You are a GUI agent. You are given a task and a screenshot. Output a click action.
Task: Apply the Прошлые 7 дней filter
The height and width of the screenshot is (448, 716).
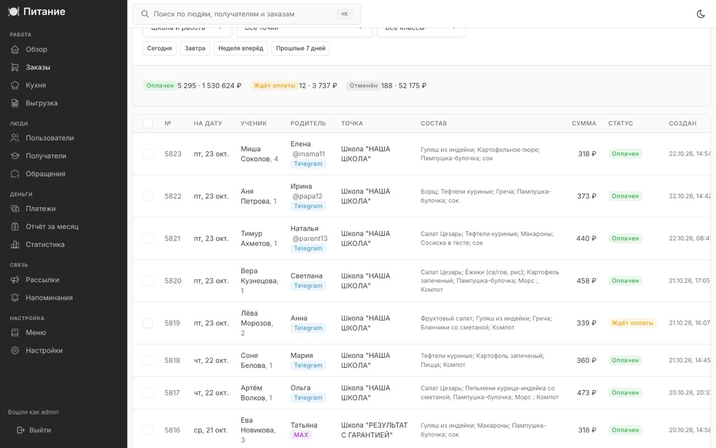click(300, 48)
